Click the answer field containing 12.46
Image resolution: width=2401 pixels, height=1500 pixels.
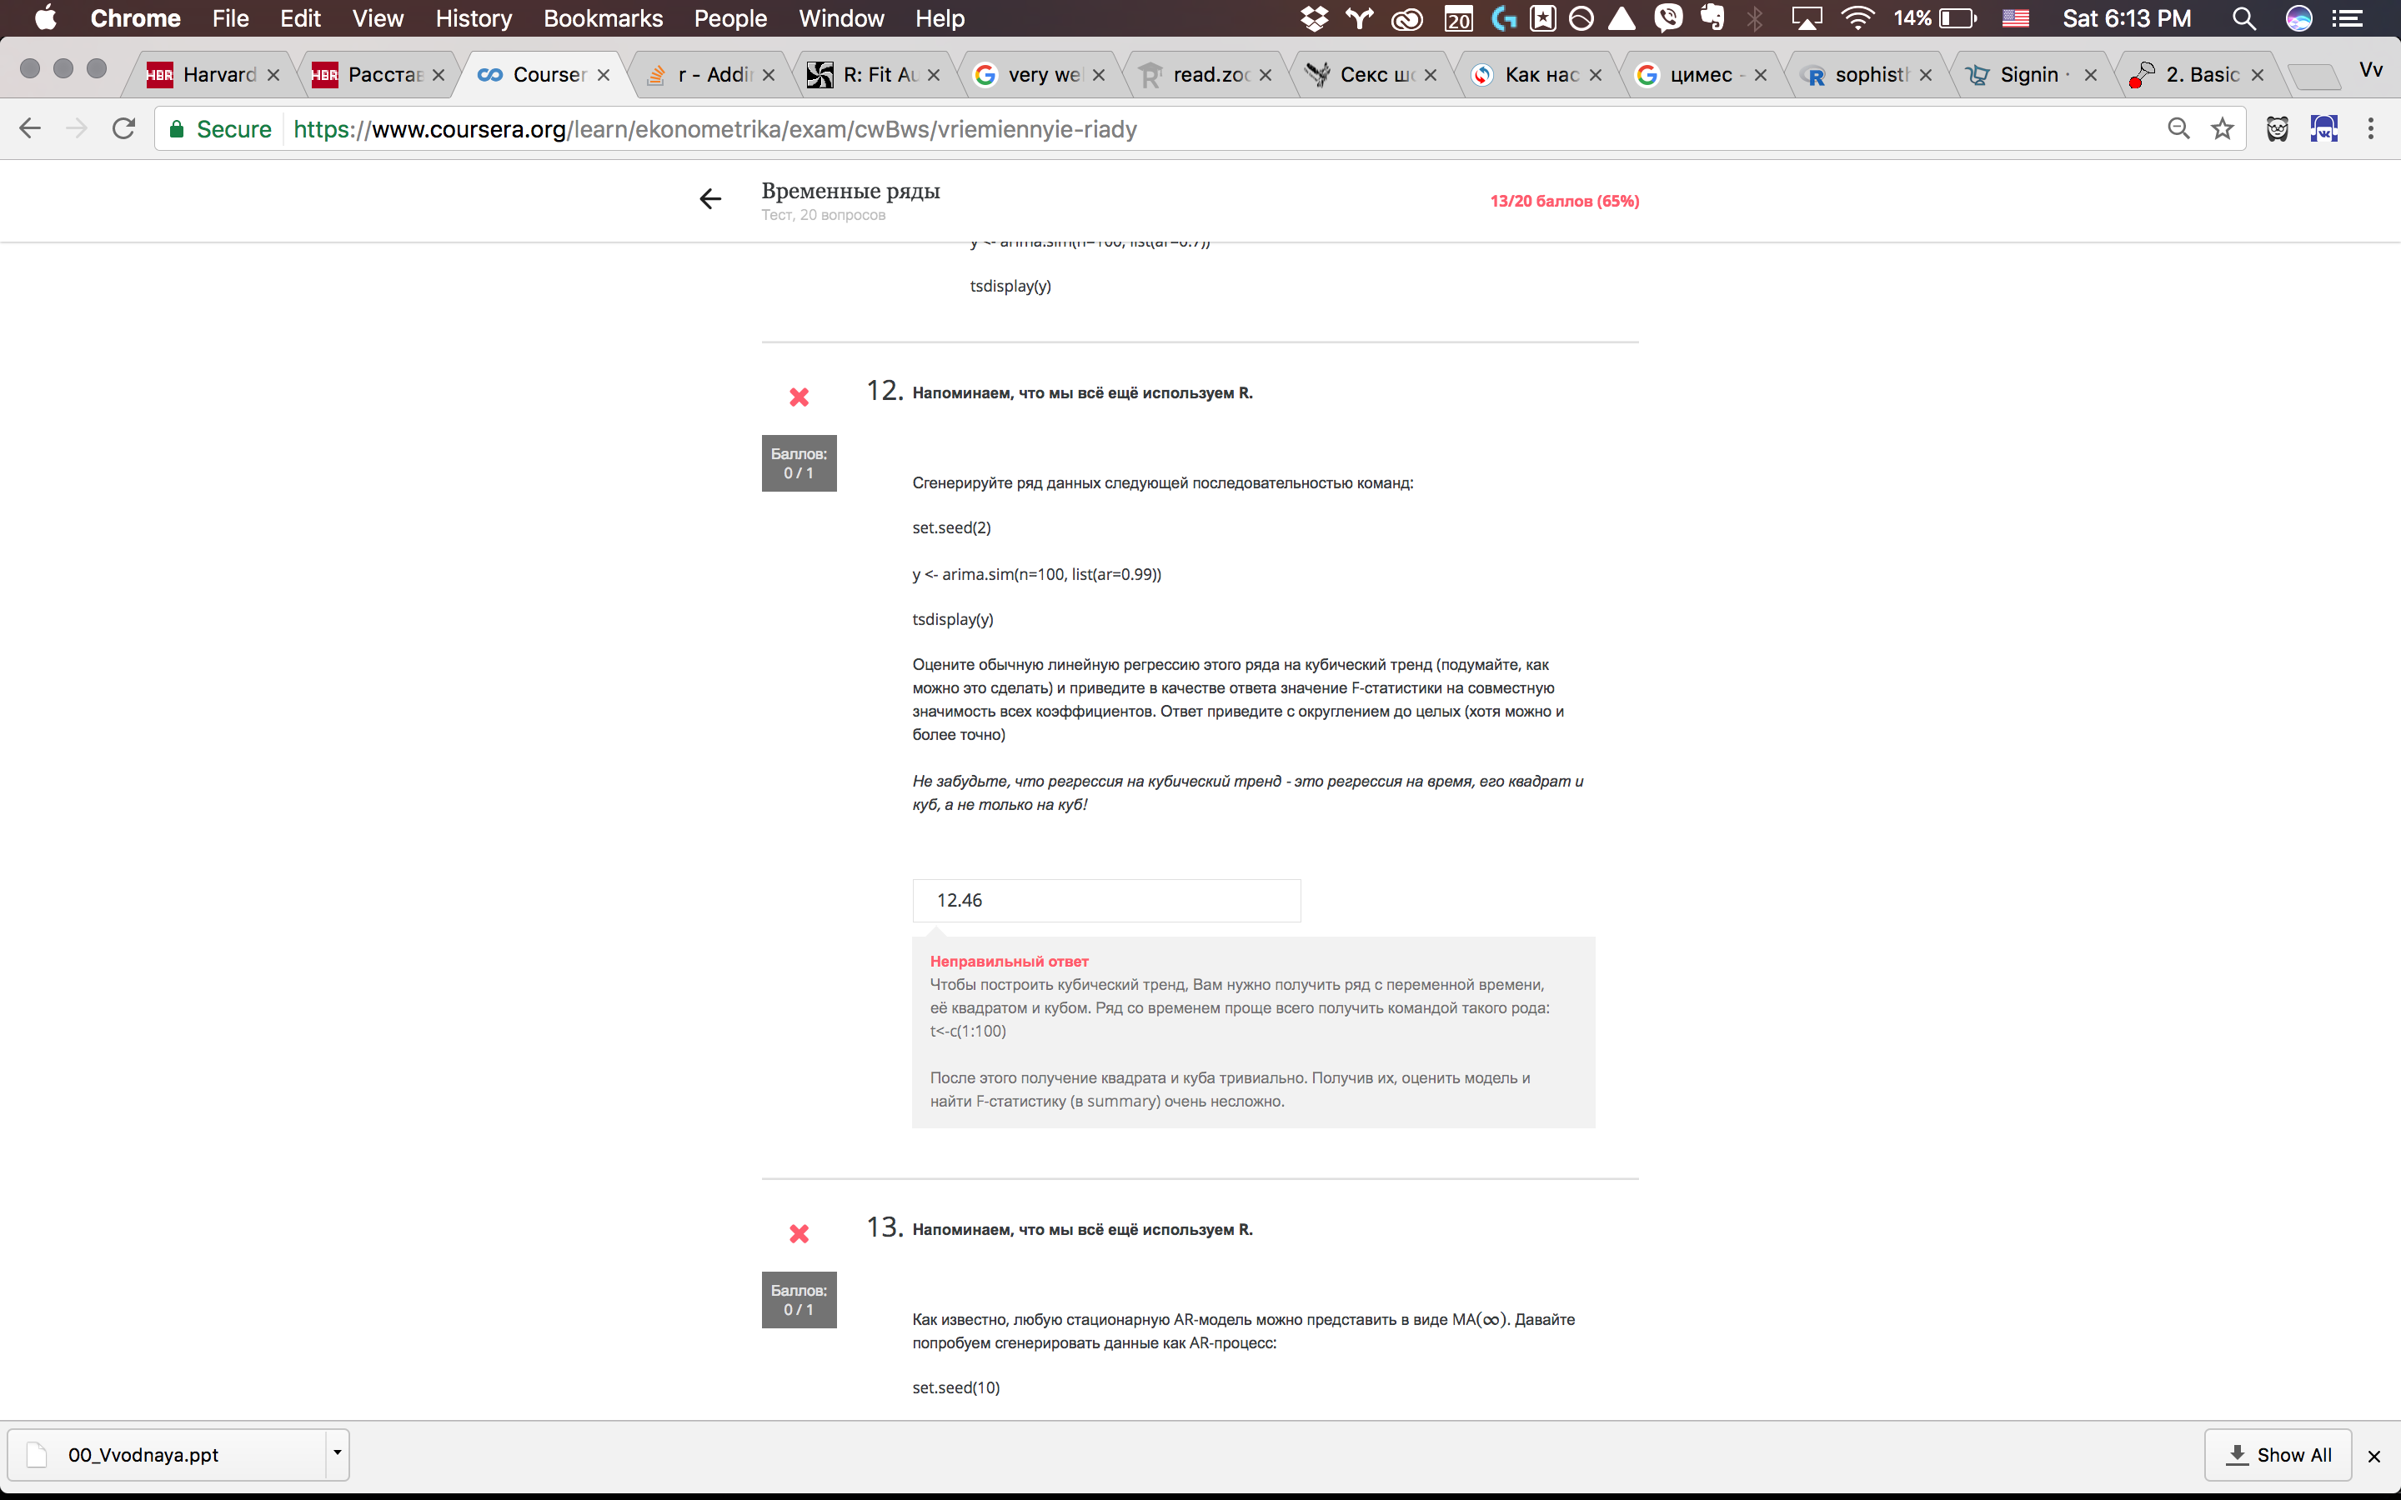click(x=1105, y=901)
